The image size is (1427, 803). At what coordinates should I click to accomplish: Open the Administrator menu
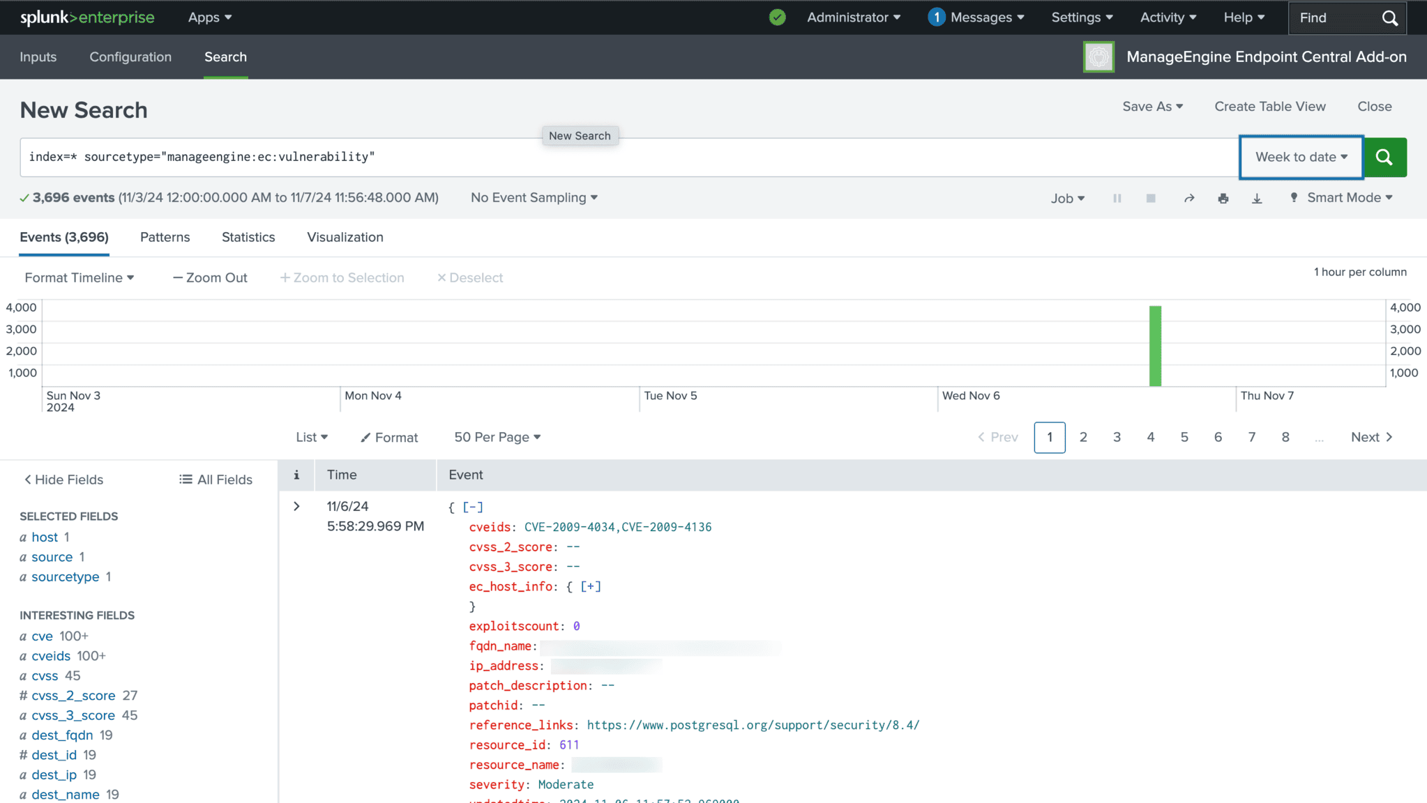pos(854,17)
